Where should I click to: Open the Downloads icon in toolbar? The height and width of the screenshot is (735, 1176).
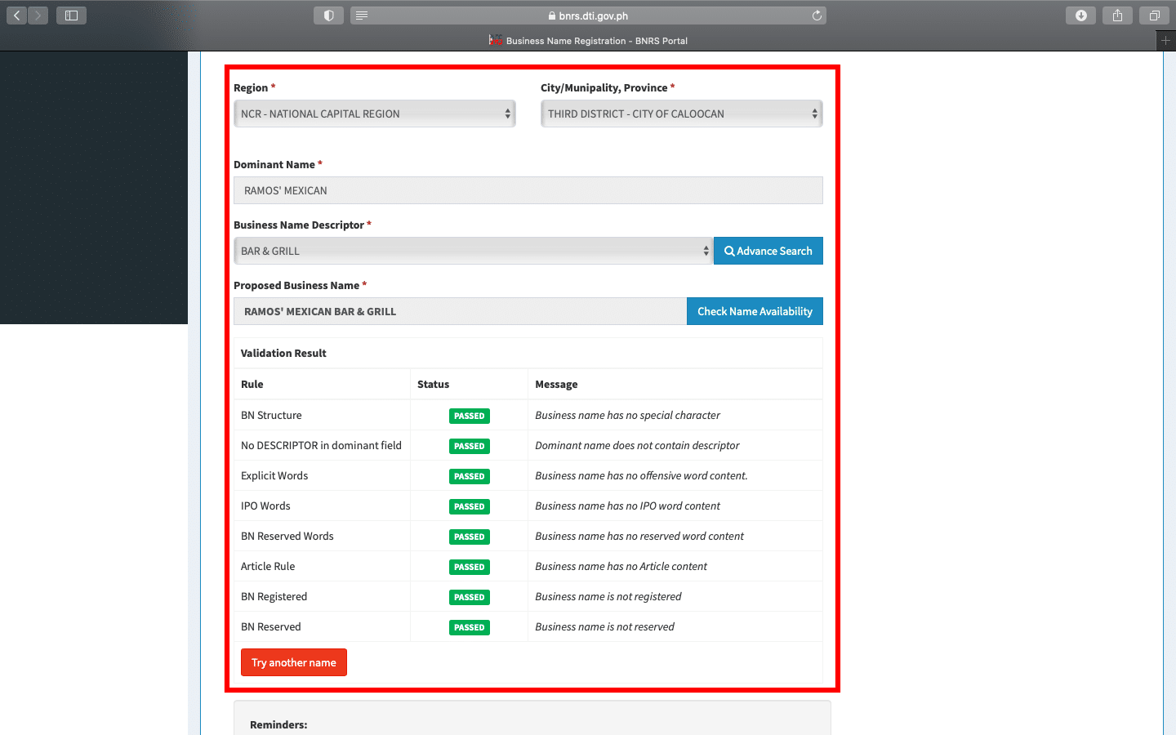click(x=1080, y=16)
